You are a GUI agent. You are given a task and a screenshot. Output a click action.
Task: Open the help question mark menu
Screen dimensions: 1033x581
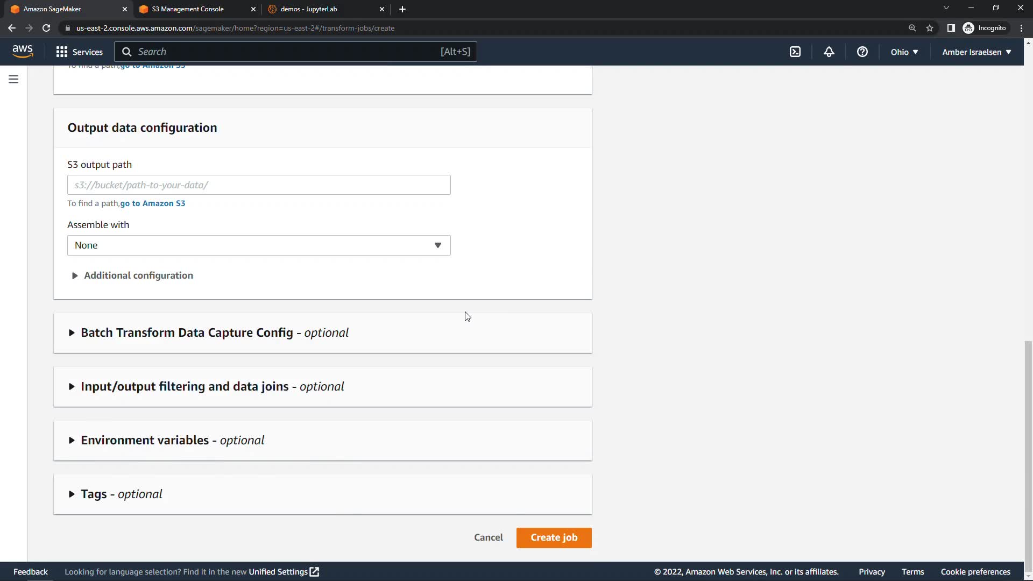click(x=862, y=52)
